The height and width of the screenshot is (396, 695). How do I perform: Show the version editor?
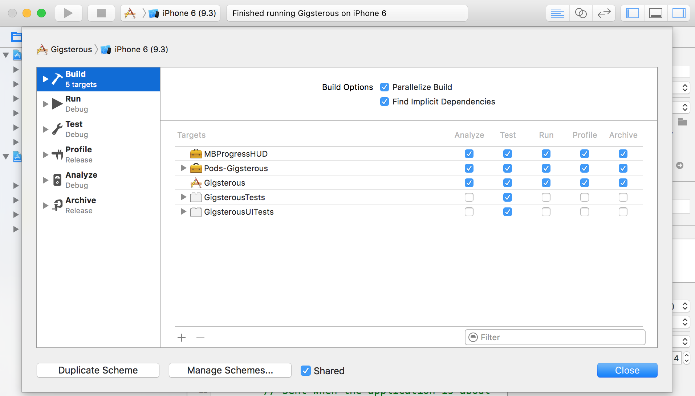coord(604,13)
